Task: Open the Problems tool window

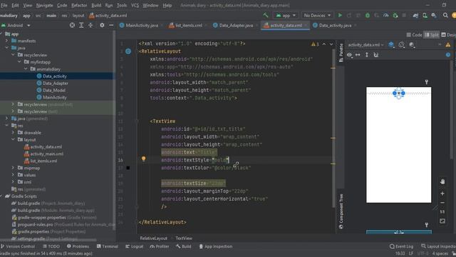Action: (x=78, y=246)
